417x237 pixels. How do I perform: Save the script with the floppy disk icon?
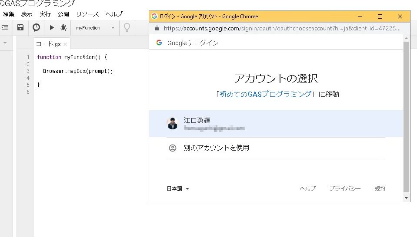(20, 27)
